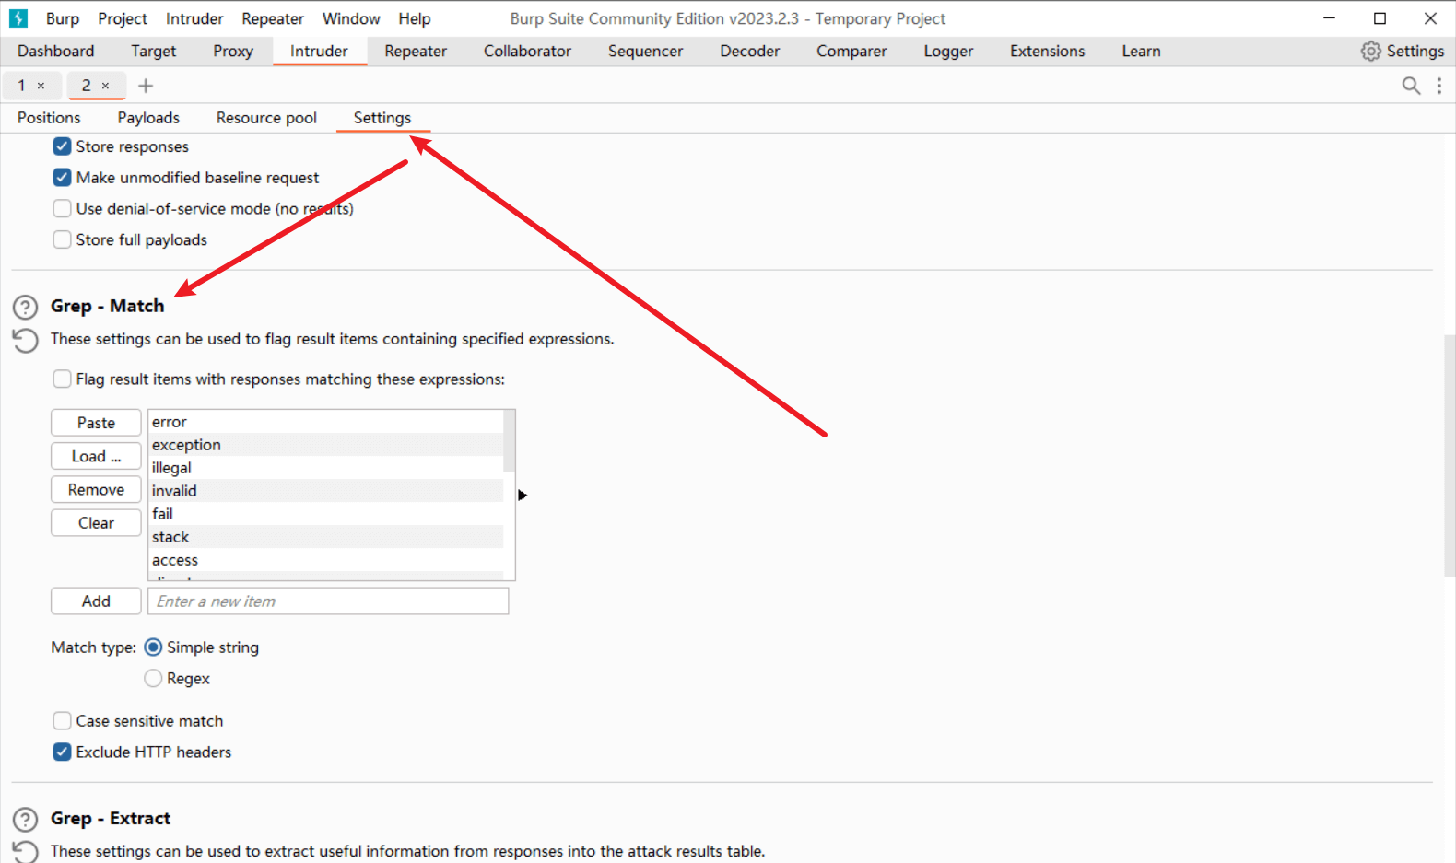The height and width of the screenshot is (863, 1456).
Task: Open the Burp menu
Action: tap(63, 18)
